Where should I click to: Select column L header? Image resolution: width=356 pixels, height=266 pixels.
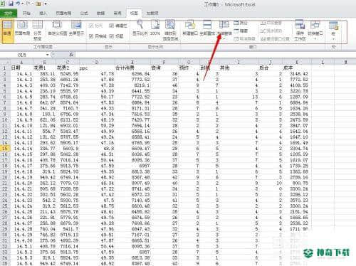[x=323, y=62]
